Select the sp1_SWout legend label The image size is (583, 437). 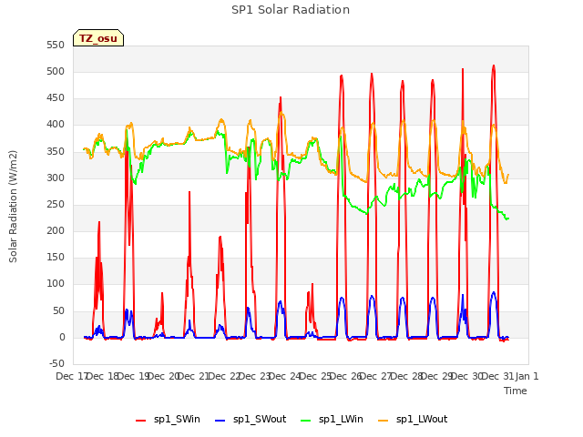click(260, 419)
